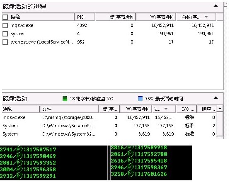Click the 177,195 write value cell
This screenshot has width=230, height=182.
141,126
